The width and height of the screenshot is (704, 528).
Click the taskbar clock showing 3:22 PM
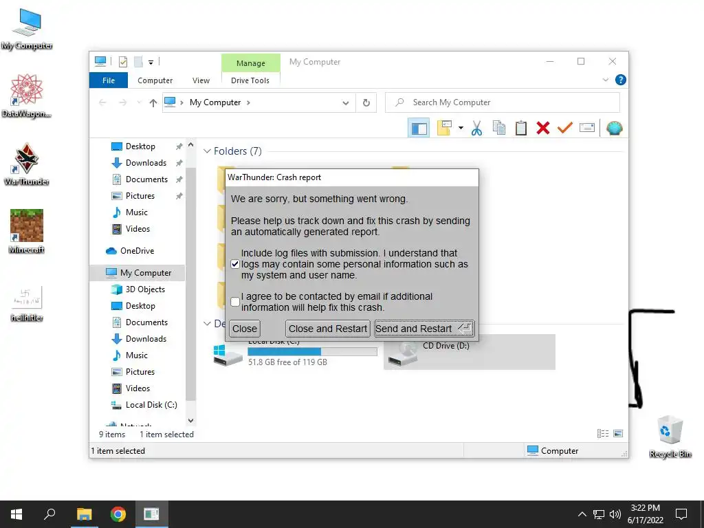tap(645, 514)
